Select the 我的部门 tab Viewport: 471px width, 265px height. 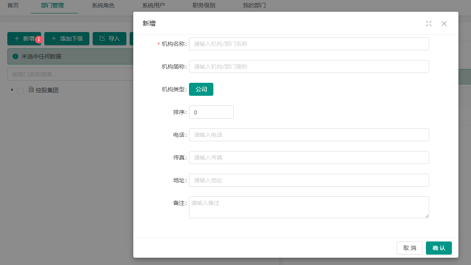(x=254, y=6)
